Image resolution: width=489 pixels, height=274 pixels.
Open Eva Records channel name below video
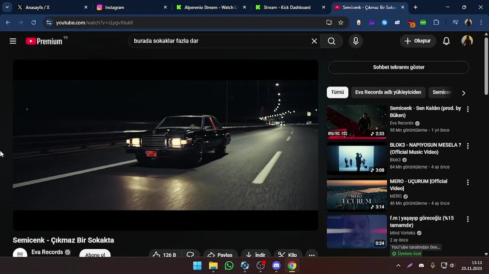[x=47, y=252]
